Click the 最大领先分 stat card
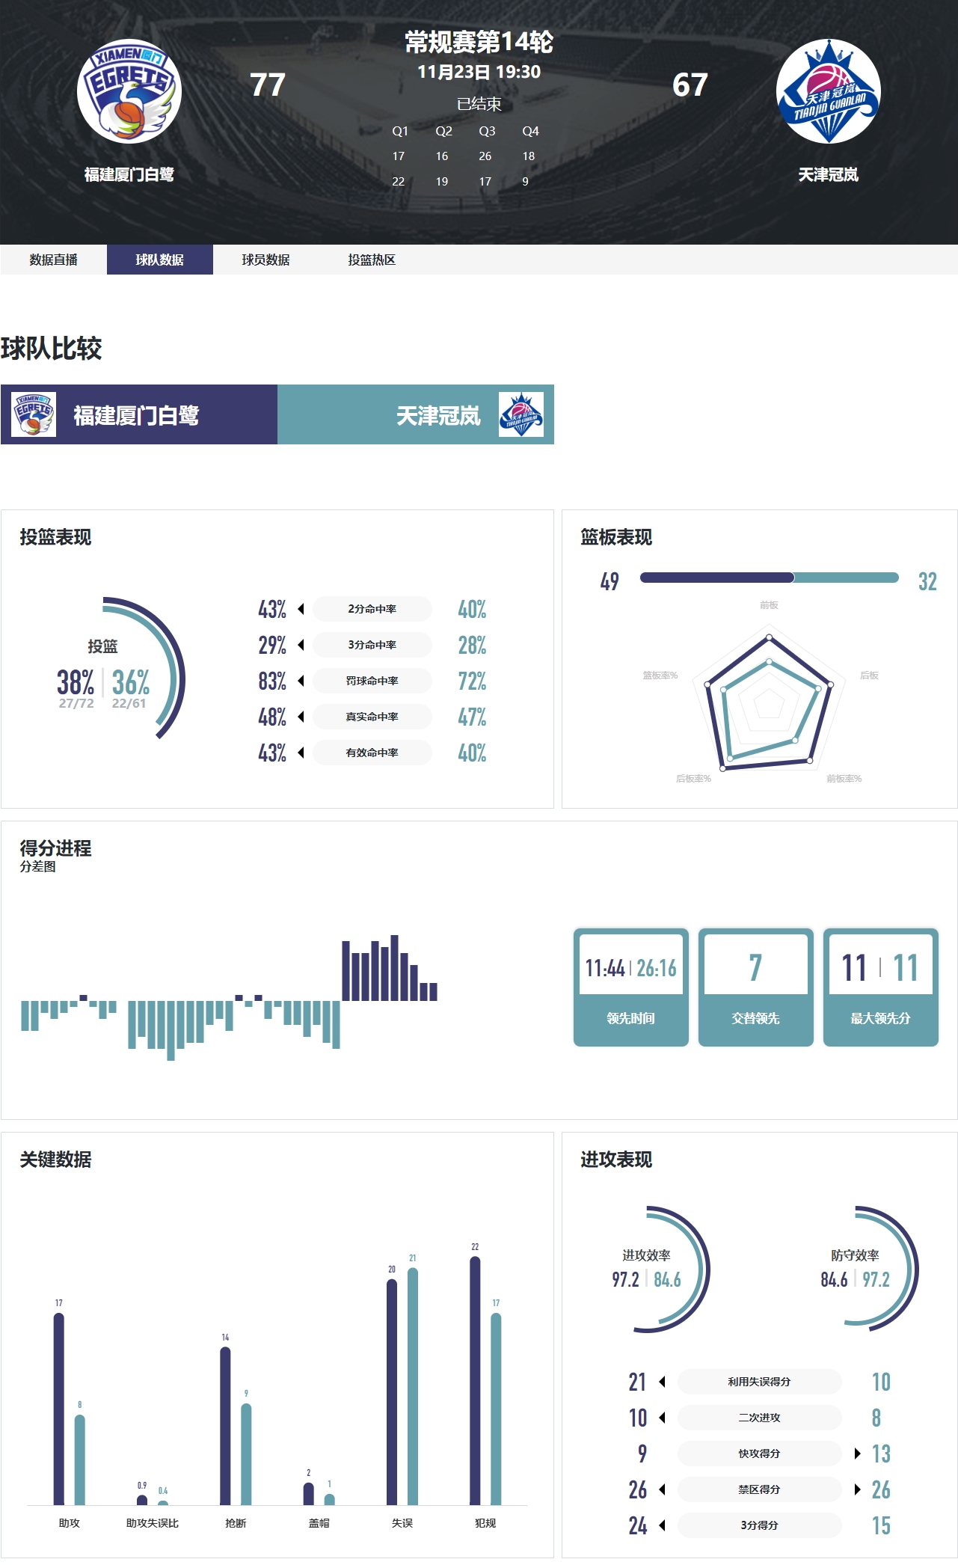958x1565 pixels. coord(880,987)
